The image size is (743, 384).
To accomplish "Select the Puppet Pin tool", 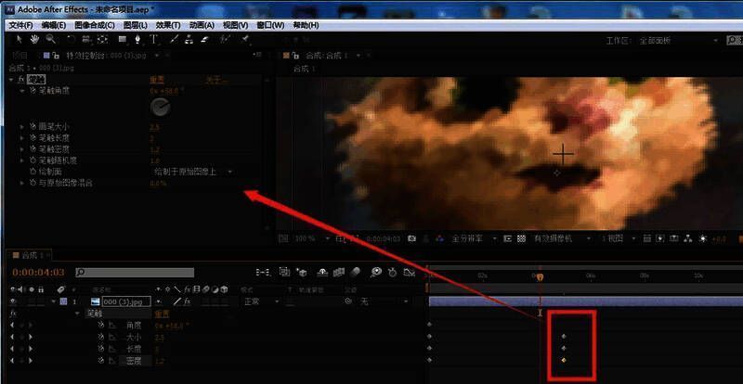I will point(245,39).
